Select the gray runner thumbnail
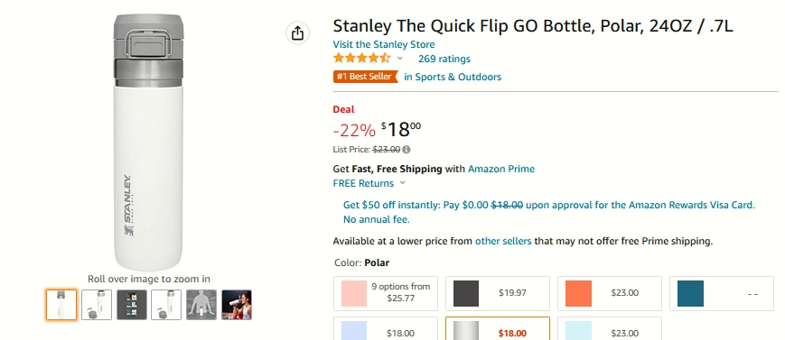The height and width of the screenshot is (340, 785). pyautogui.click(x=201, y=305)
